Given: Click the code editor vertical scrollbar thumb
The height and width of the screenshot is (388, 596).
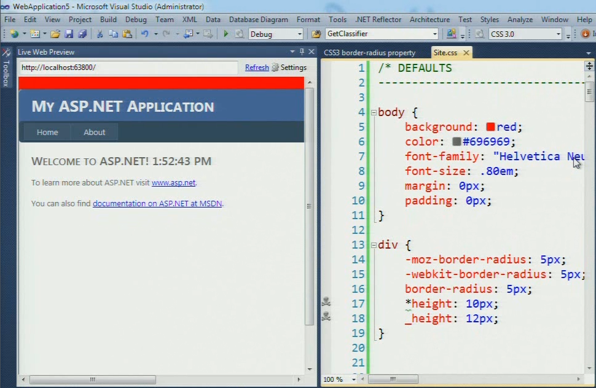Looking at the screenshot, I should (589, 92).
